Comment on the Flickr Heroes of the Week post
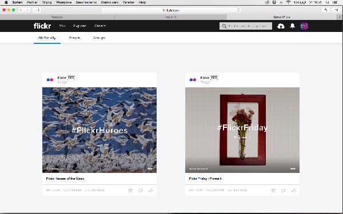The height and width of the screenshot is (214, 343). [141, 191]
